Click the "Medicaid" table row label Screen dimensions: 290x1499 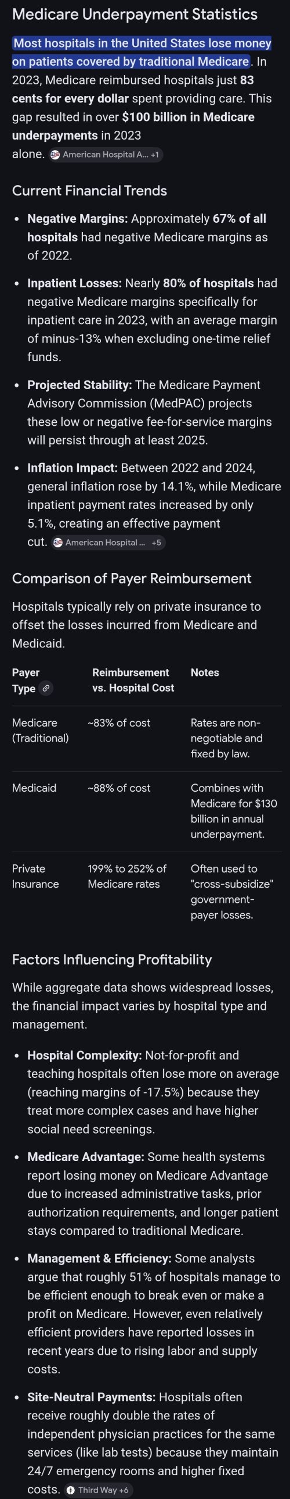click(x=34, y=788)
